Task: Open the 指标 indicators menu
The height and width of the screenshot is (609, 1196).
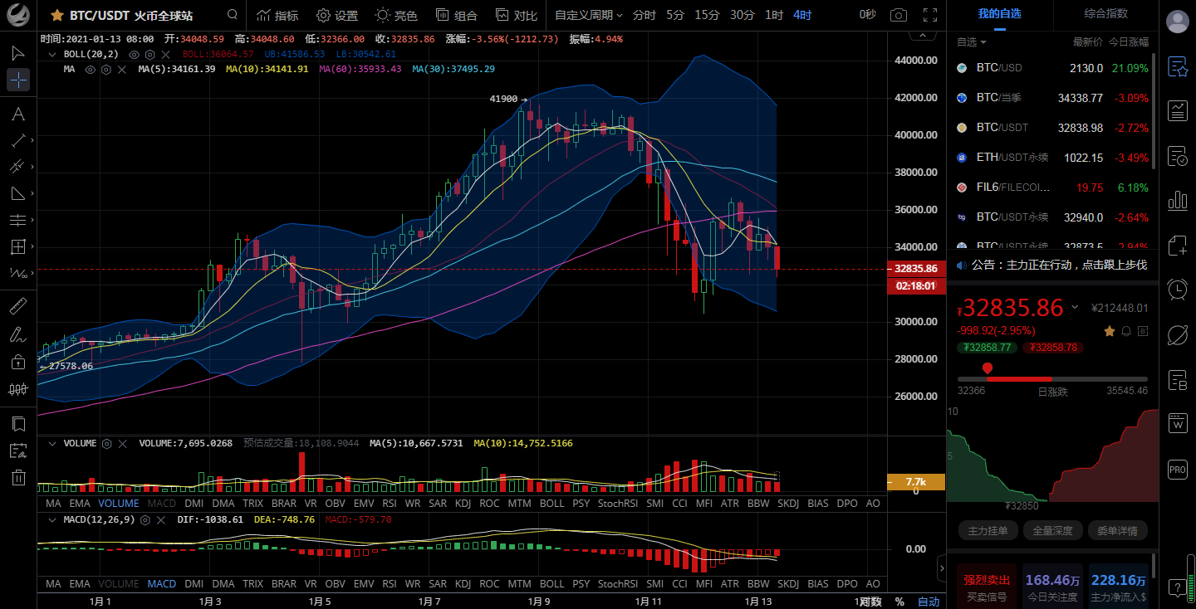Action: pyautogui.click(x=277, y=15)
